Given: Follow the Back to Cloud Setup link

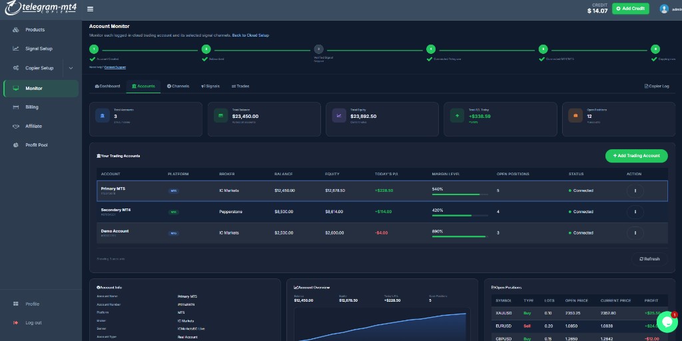Looking at the screenshot, I should 250,35.
